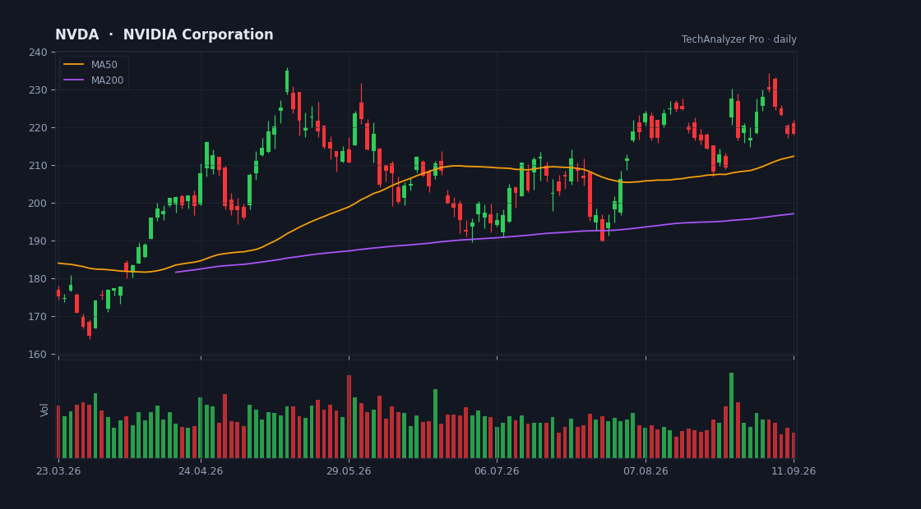Click the 180 price axis label
This screenshot has width=921, height=509.
[38, 278]
